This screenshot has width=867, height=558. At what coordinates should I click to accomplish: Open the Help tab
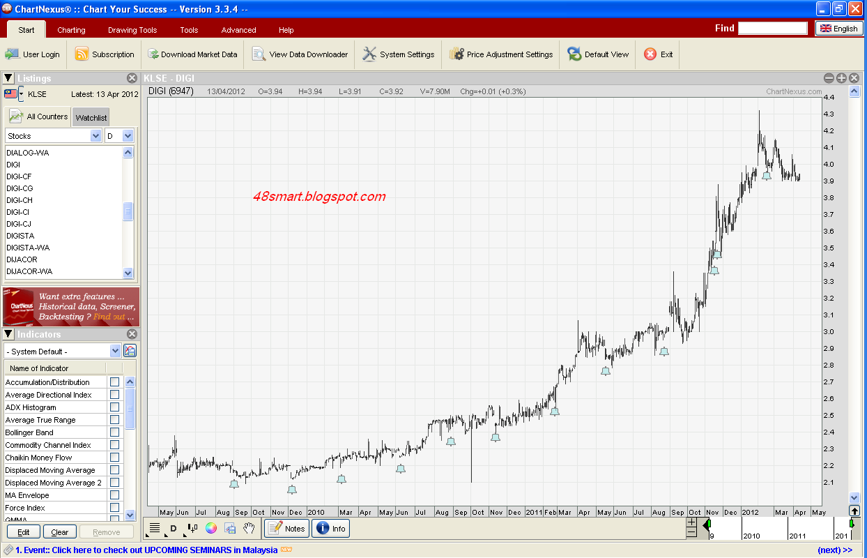click(286, 30)
